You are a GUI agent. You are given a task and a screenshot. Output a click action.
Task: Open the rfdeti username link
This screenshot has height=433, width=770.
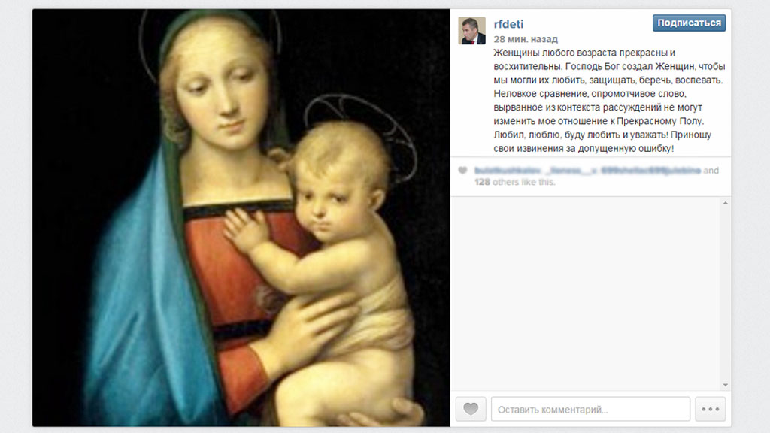tap(508, 24)
